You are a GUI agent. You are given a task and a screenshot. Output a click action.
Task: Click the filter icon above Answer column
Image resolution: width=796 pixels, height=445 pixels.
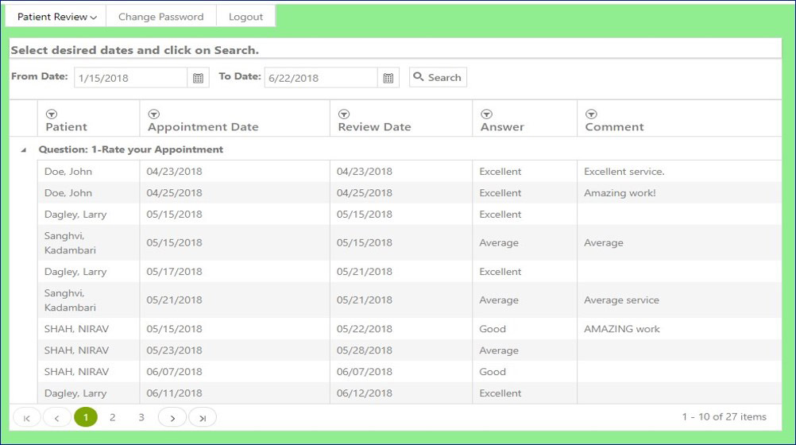tap(487, 114)
